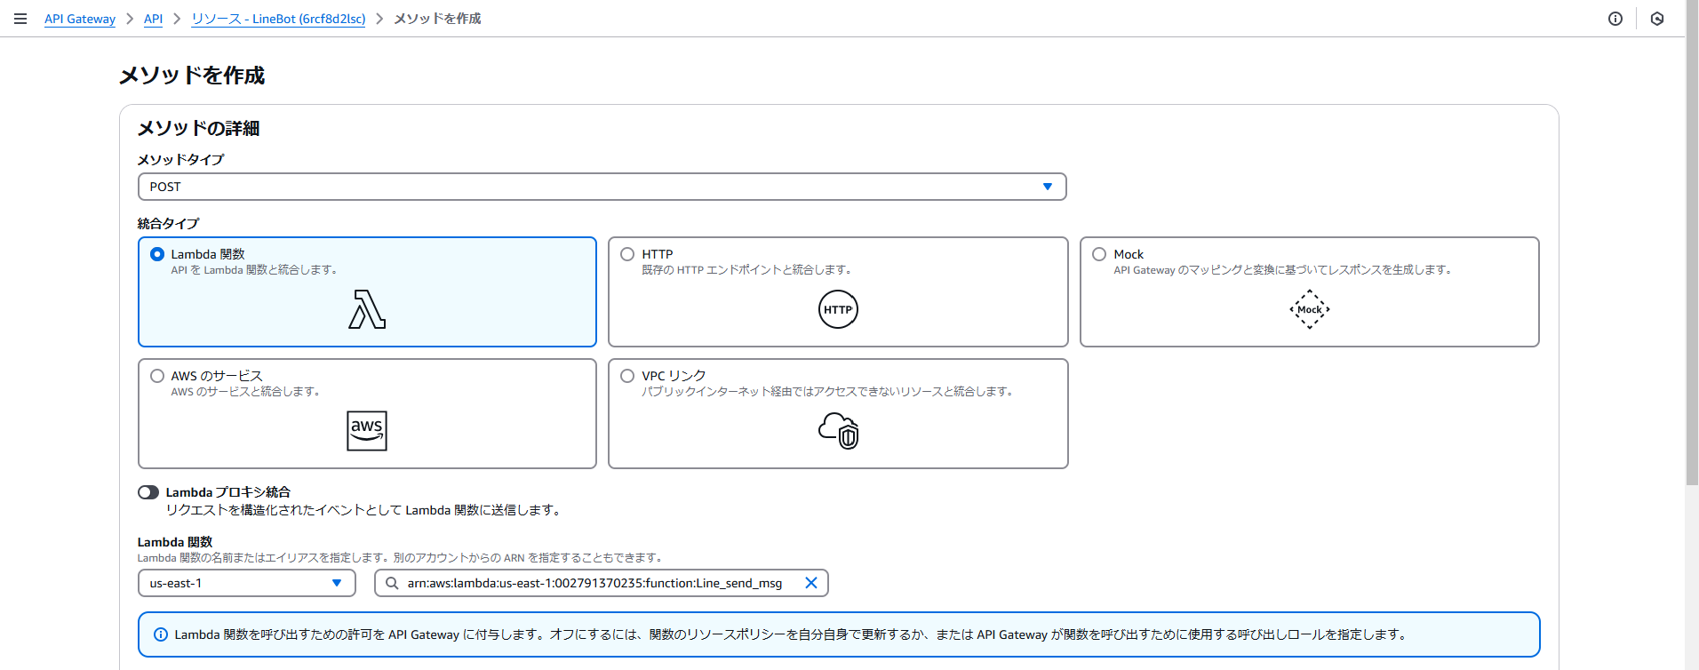
Task: Select the Lambda 関数 integration radio button
Action: [157, 254]
